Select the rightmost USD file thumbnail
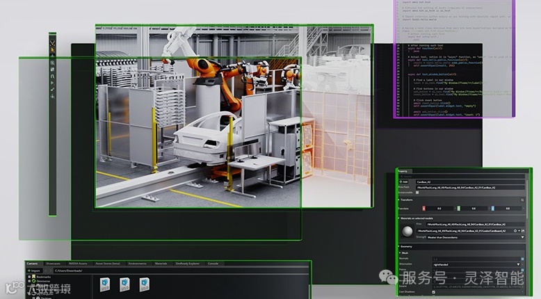 (x=145, y=284)
